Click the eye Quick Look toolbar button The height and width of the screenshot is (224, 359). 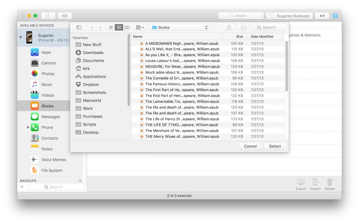click(x=65, y=16)
